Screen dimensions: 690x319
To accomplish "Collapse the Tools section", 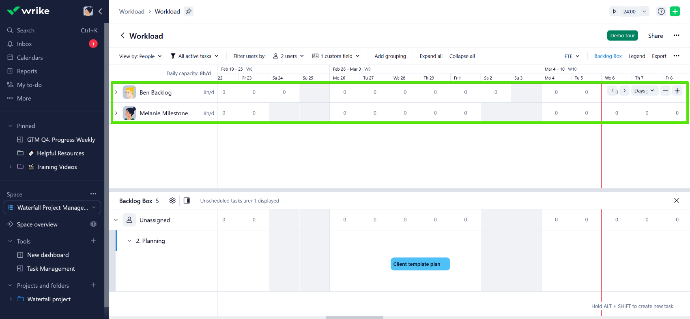I will click(10, 241).
